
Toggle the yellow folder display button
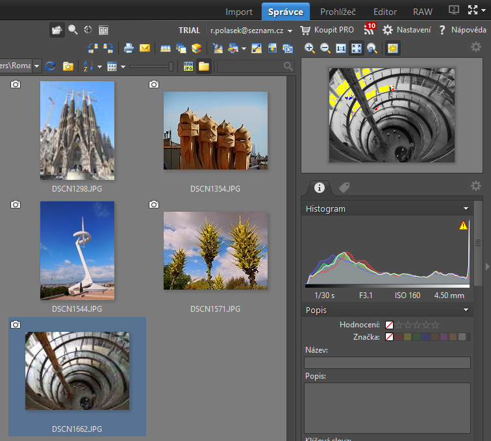coord(204,66)
